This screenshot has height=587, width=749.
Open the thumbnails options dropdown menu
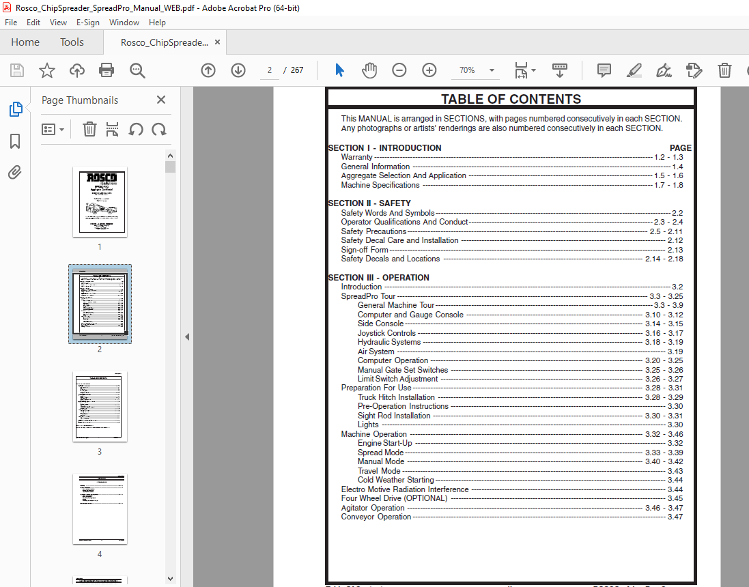(x=53, y=130)
